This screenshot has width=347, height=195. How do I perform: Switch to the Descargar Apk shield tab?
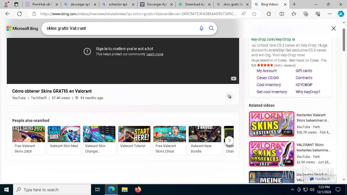(x=156, y=4)
